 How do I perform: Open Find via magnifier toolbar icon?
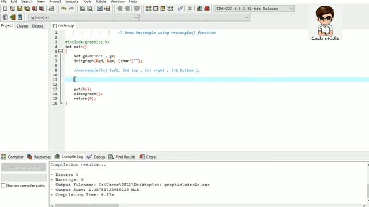[x=82, y=9]
